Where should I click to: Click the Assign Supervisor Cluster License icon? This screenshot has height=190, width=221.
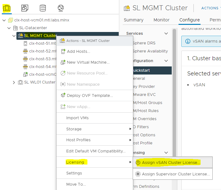coord(138,174)
